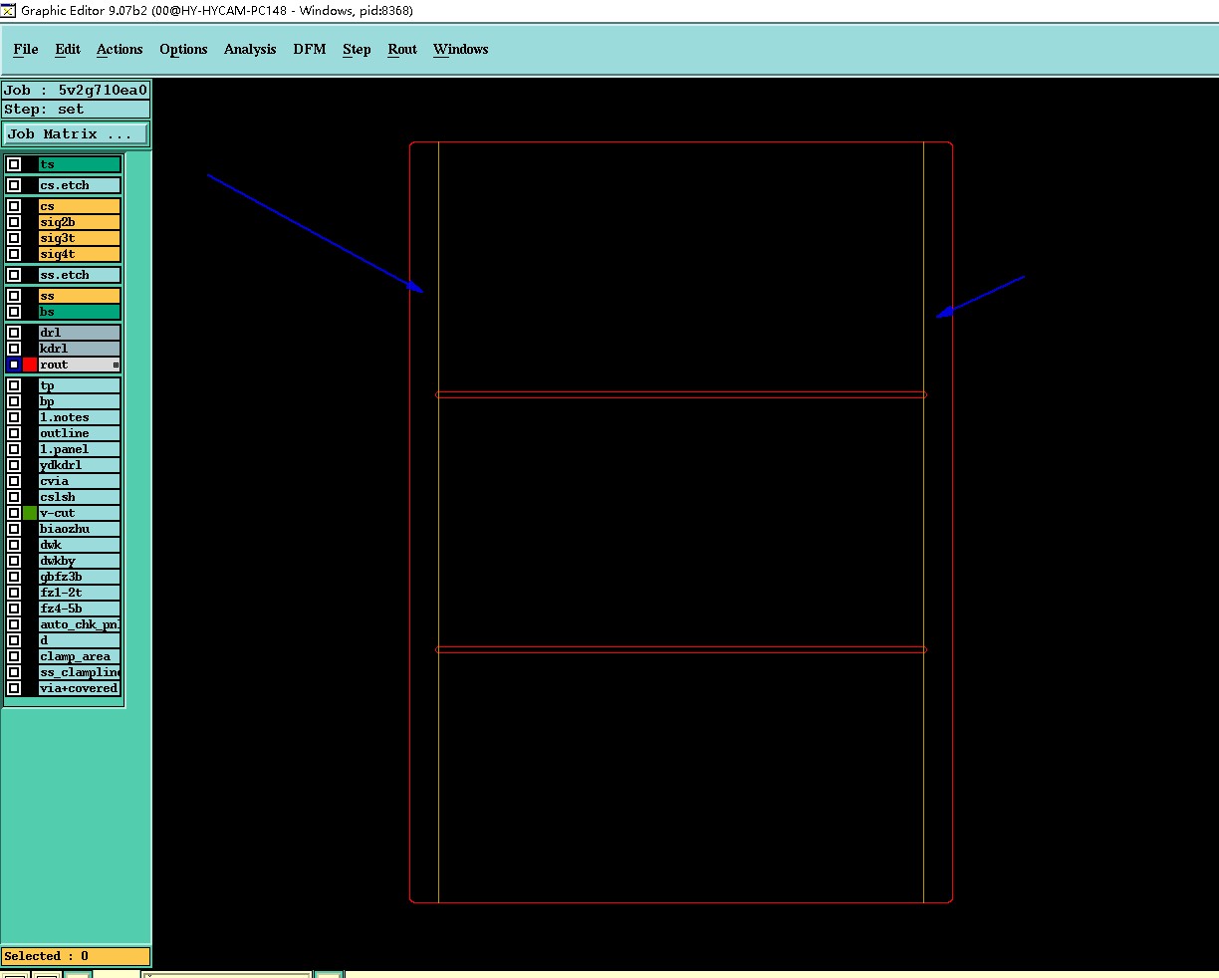Select the dwk layer name
Viewport: 1219px width, 978px height.
coord(80,545)
